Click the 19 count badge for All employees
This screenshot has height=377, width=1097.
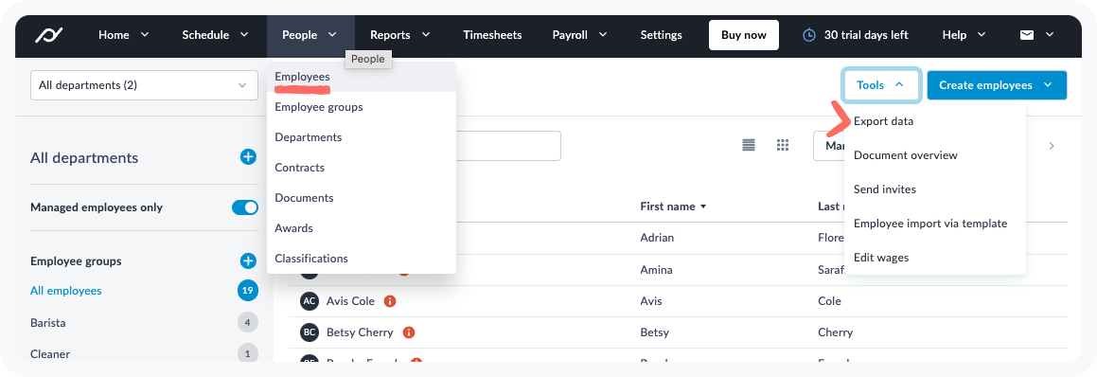click(248, 290)
